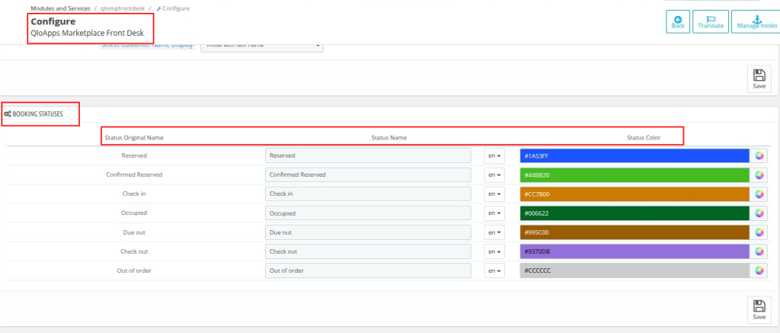Click the Check out original name label
The width and height of the screenshot is (780, 333).
coord(134,251)
